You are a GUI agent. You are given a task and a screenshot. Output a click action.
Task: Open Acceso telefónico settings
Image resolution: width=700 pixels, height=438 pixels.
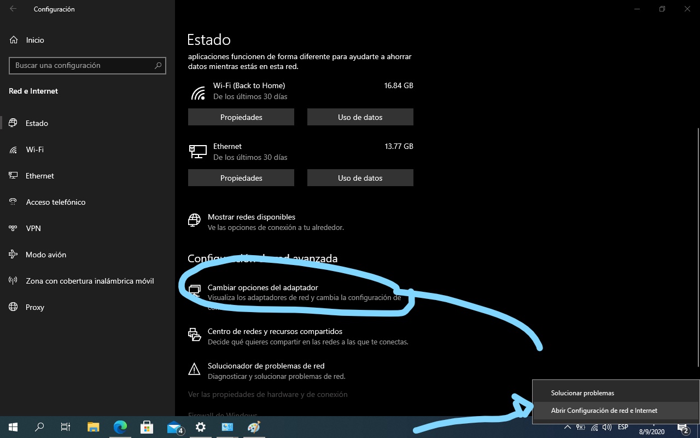tap(56, 201)
